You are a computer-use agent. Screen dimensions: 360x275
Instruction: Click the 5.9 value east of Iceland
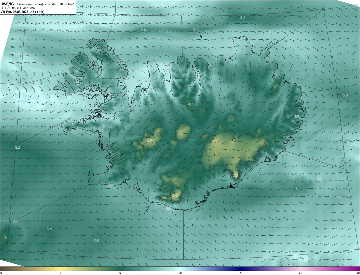[x=345, y=95]
